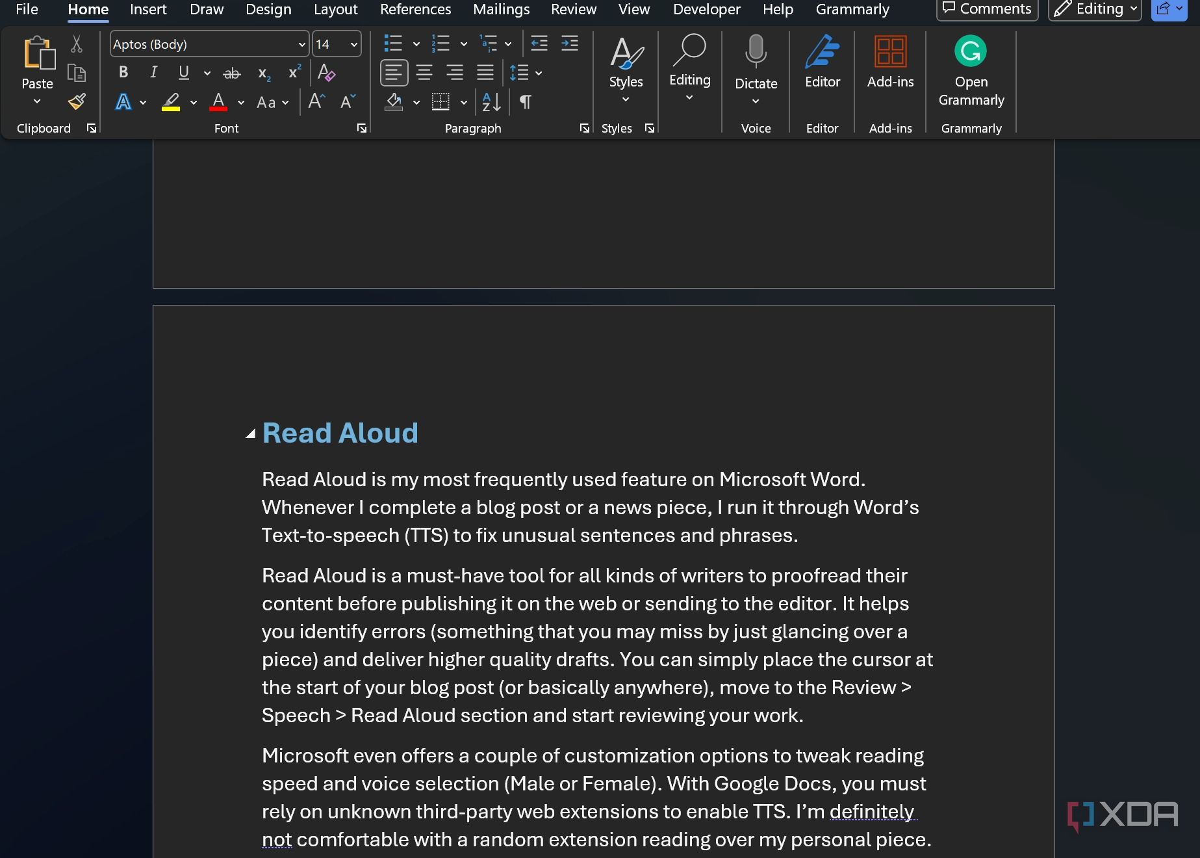
Task: Open the Comments pane
Action: [x=987, y=9]
